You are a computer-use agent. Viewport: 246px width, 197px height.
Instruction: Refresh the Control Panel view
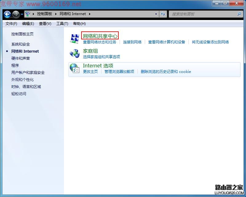click(x=163, y=14)
